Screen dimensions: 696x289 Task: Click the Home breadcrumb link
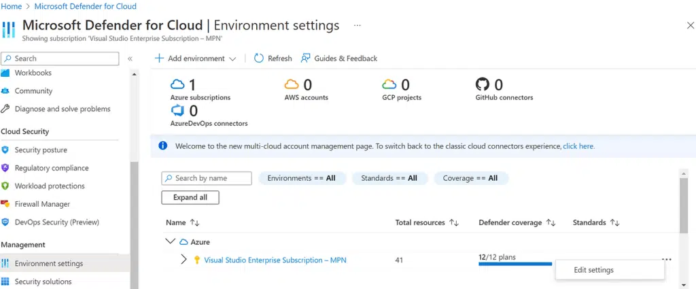(12, 6)
